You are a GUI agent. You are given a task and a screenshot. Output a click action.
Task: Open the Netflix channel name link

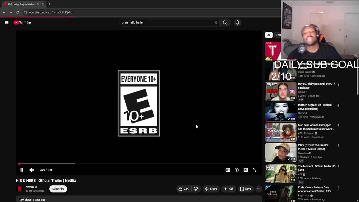click(30, 187)
